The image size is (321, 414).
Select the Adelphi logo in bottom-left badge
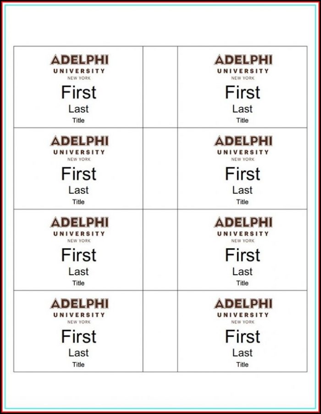tap(79, 310)
